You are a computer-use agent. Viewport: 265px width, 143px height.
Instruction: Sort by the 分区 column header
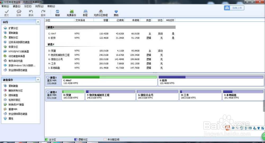click(x=59, y=20)
